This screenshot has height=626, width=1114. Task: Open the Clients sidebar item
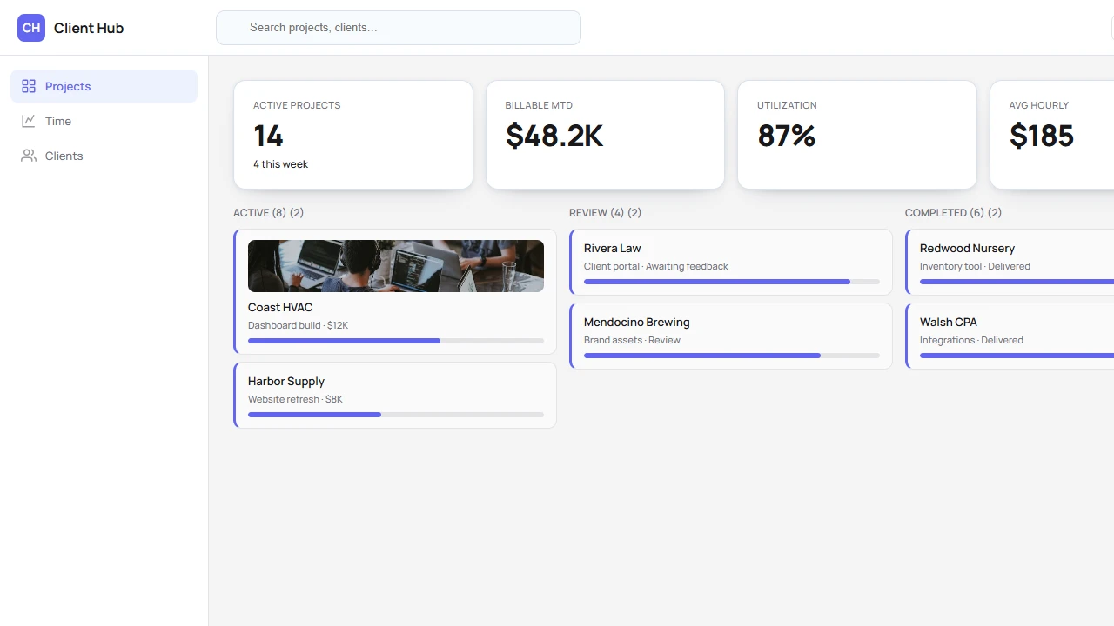point(104,156)
